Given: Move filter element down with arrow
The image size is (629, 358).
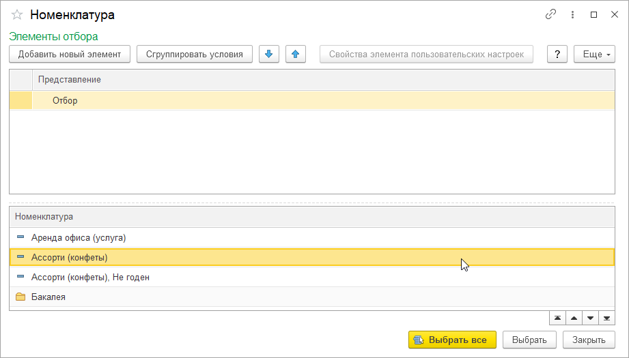Looking at the screenshot, I should 269,54.
